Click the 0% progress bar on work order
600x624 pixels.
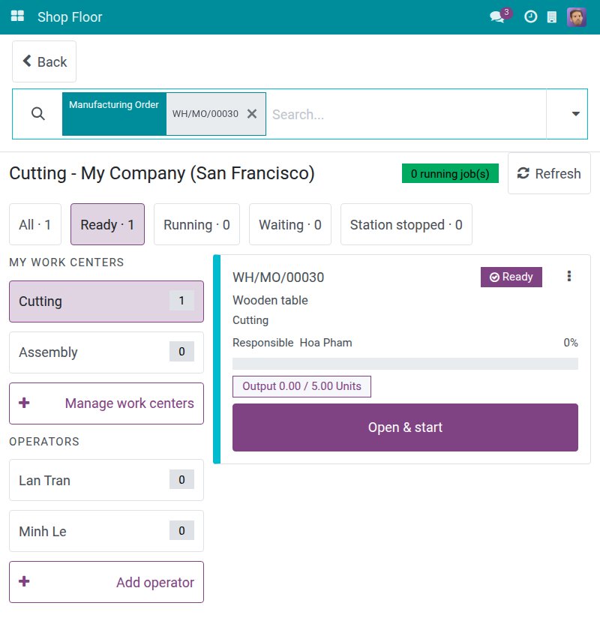pos(405,363)
